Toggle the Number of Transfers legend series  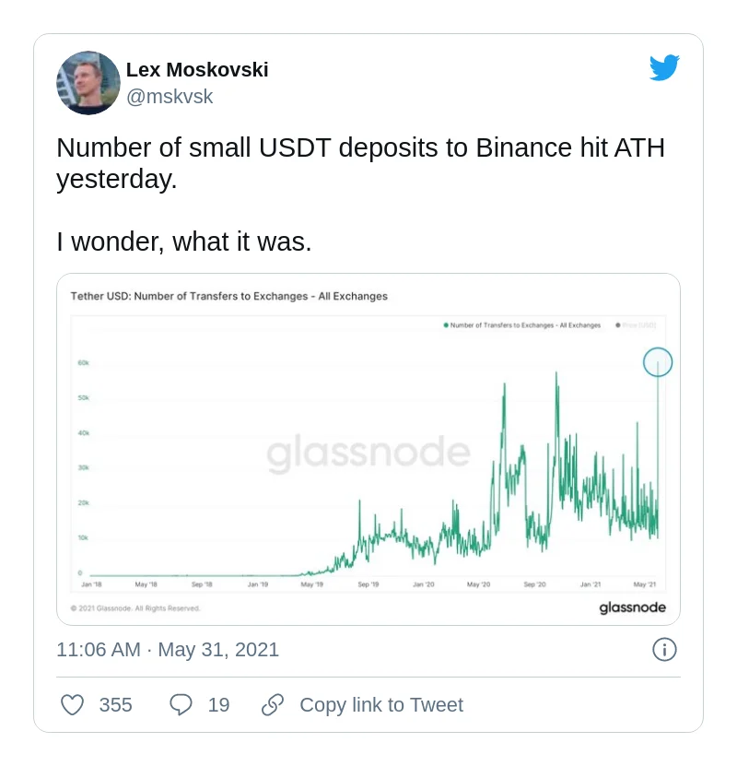point(523,325)
